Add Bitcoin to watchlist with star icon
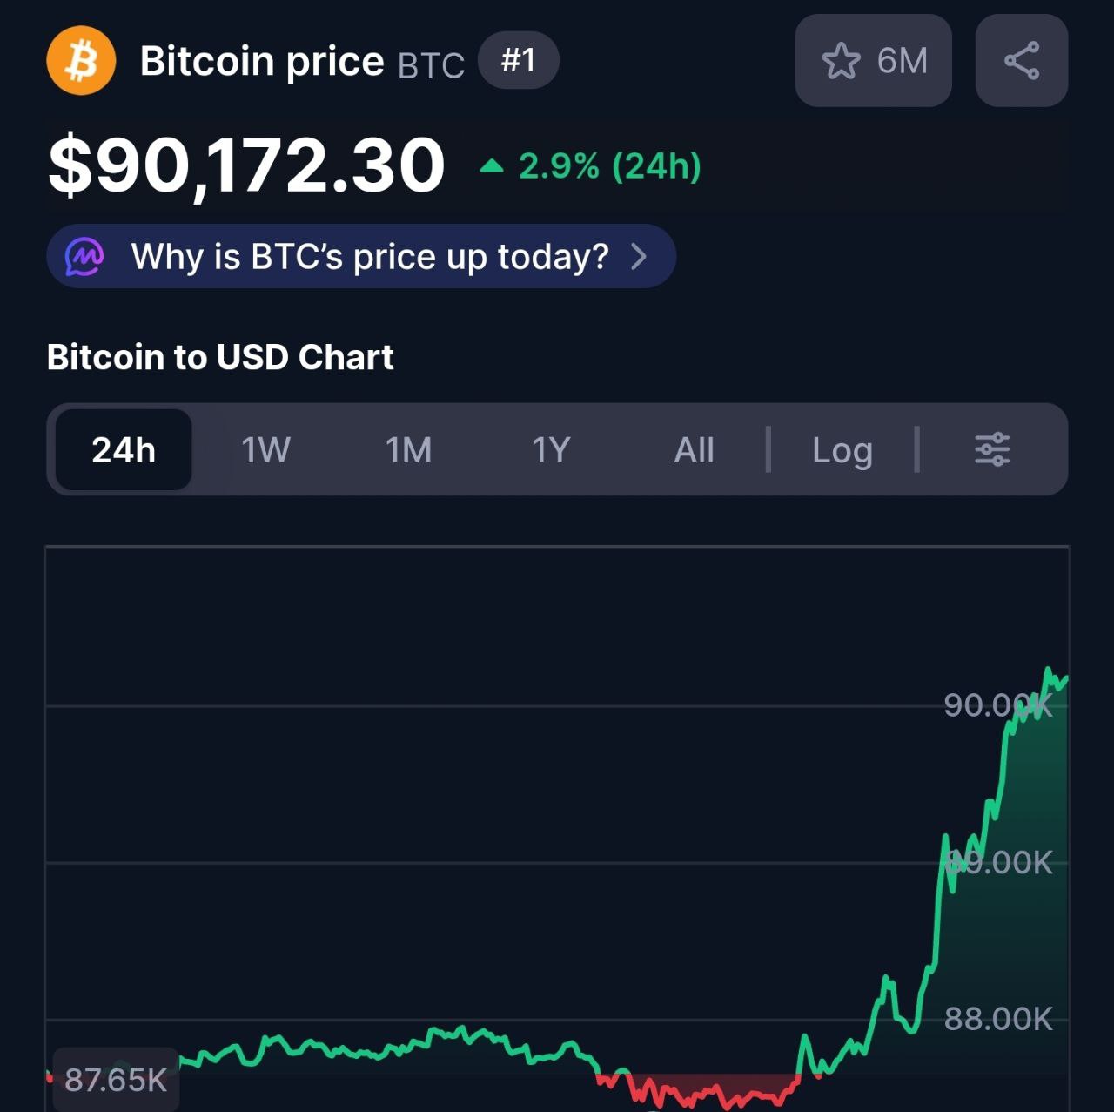 click(x=841, y=61)
